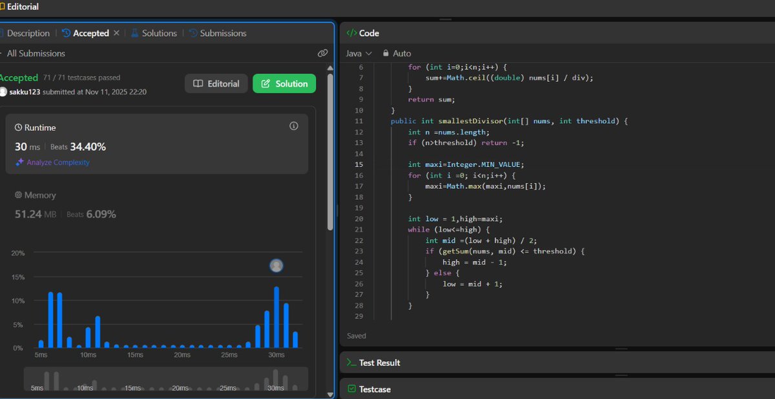This screenshot has width=775, height=399.
Task: Click the Runtime info icon
Action: click(294, 126)
